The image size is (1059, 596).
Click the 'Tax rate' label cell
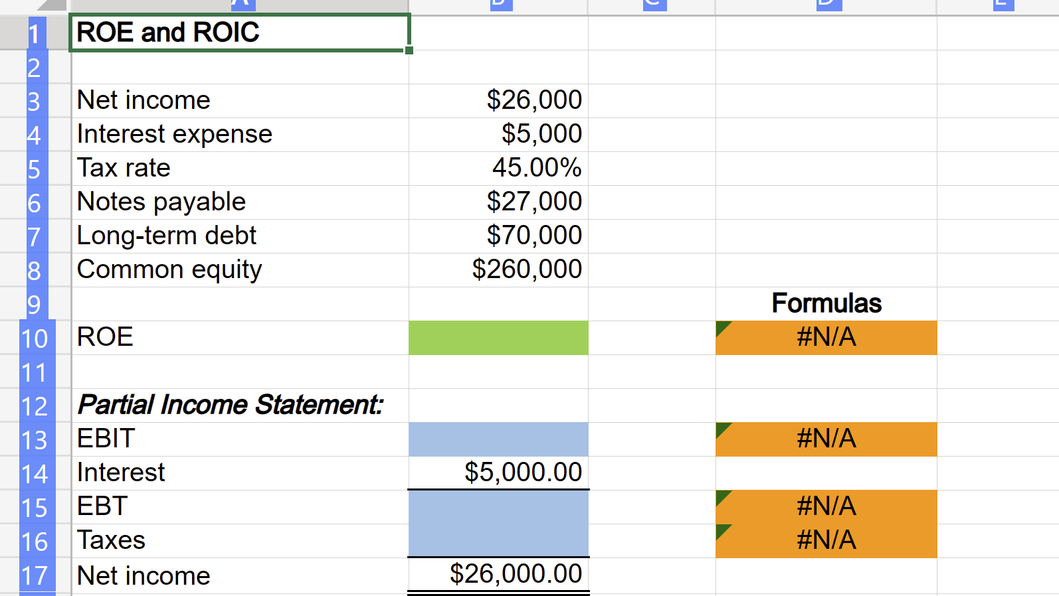[x=240, y=169]
